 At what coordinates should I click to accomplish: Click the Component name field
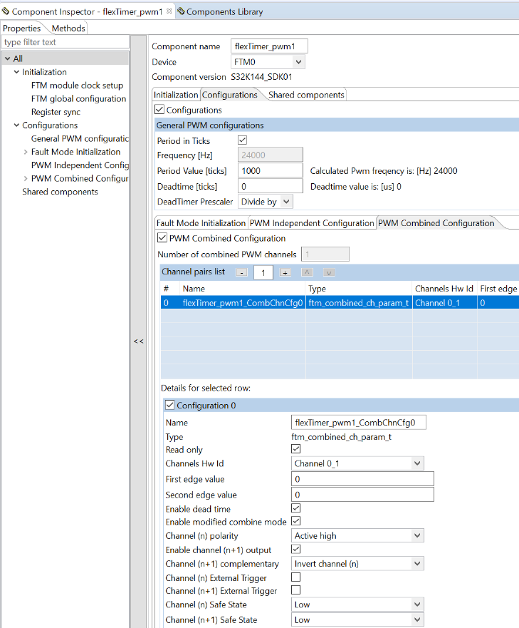pos(269,46)
